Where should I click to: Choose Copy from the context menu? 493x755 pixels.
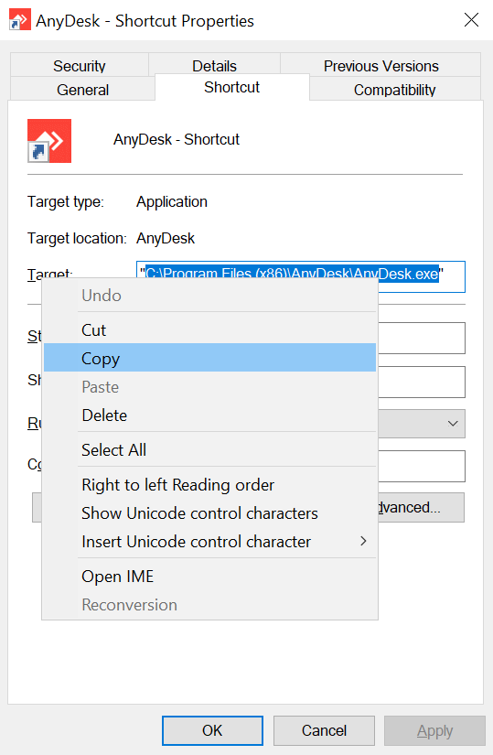(209, 358)
